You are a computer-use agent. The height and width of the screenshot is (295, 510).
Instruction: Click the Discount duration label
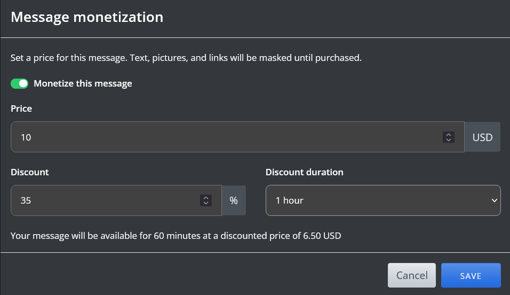[304, 172]
